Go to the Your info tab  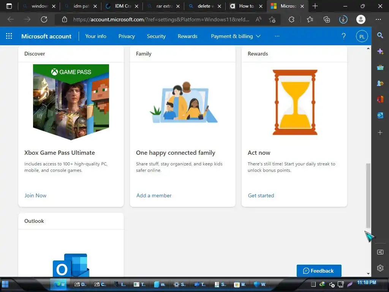95,36
